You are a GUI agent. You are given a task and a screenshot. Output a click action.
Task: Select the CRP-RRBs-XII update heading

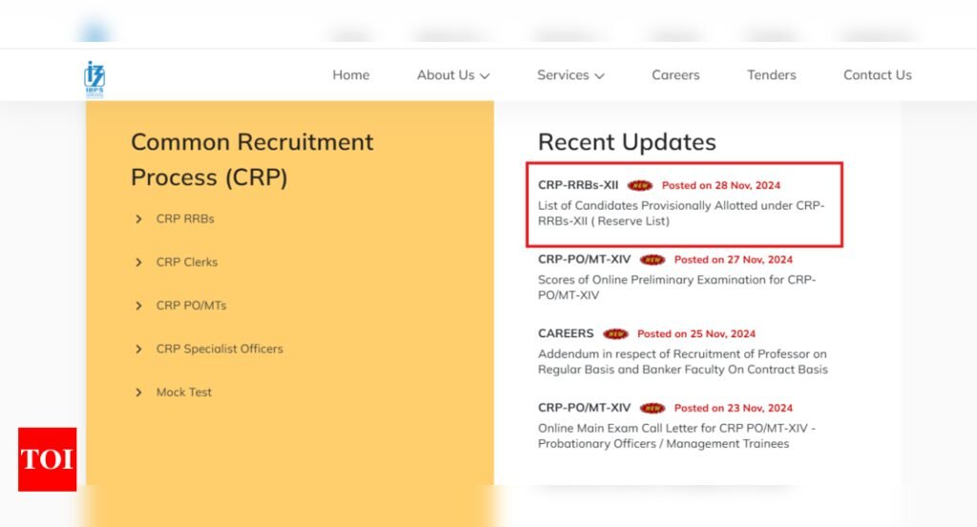(578, 185)
